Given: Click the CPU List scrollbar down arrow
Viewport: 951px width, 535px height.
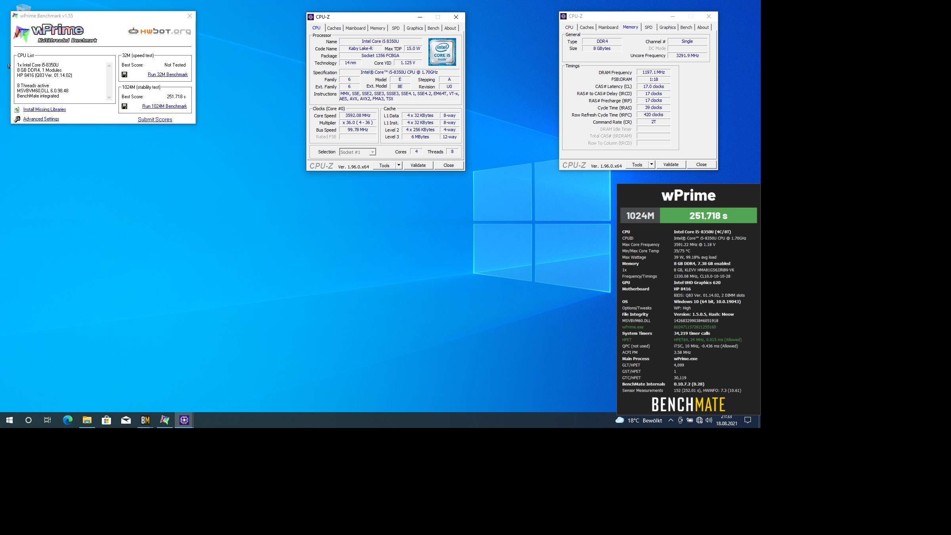Looking at the screenshot, I should tap(109, 97).
